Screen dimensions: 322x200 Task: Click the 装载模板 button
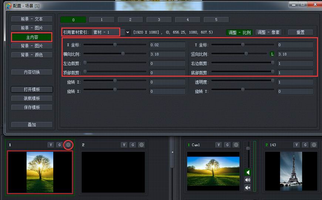[32, 99]
